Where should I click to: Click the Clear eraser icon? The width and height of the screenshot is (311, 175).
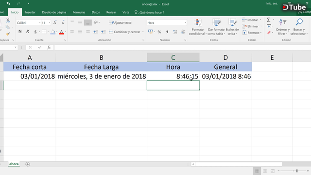[269, 33]
